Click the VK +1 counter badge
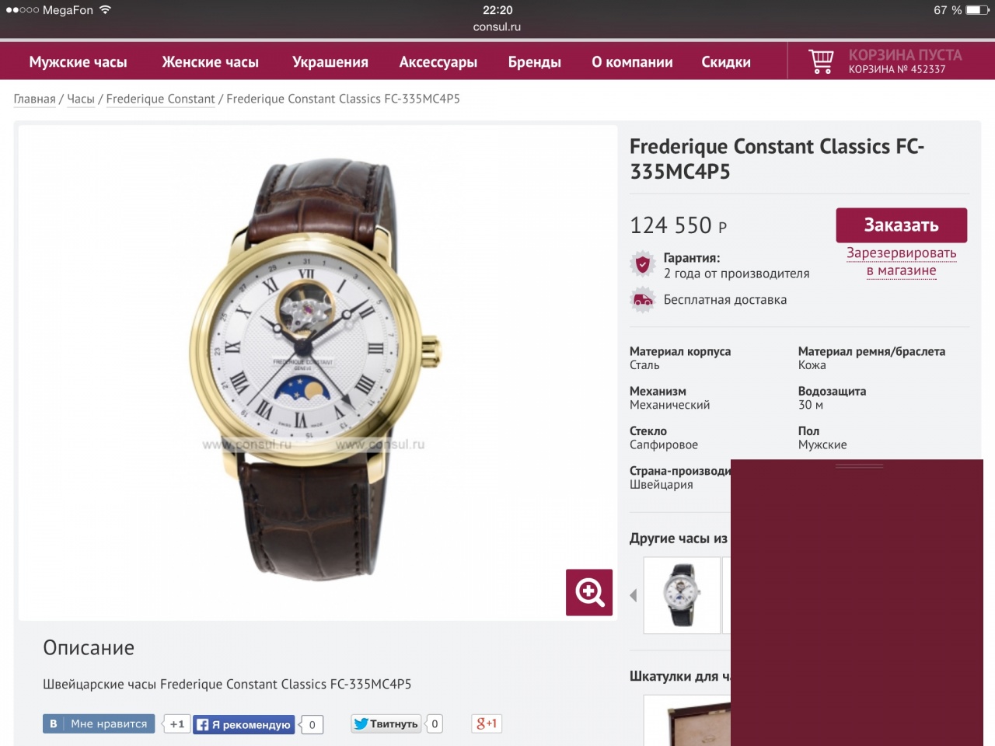The width and height of the screenshot is (995, 746). tap(176, 723)
